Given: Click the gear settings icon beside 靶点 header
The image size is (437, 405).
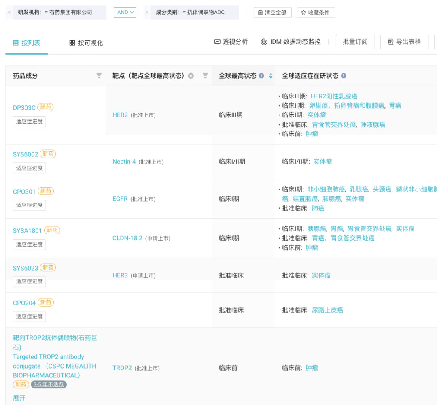Looking at the screenshot, I should click(191, 76).
